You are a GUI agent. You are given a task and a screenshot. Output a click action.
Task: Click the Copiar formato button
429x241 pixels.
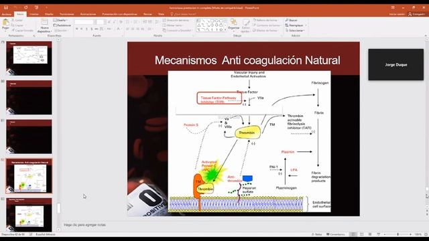[22, 30]
